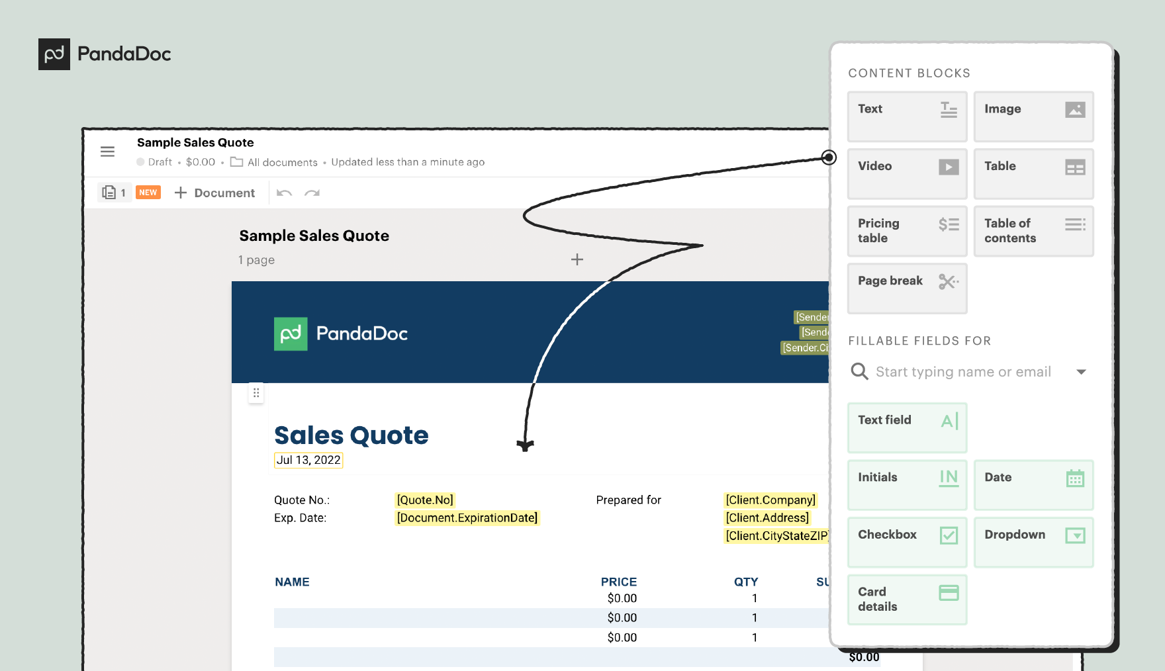Select the Table of contents block
The width and height of the screenshot is (1165, 671).
click(1034, 231)
